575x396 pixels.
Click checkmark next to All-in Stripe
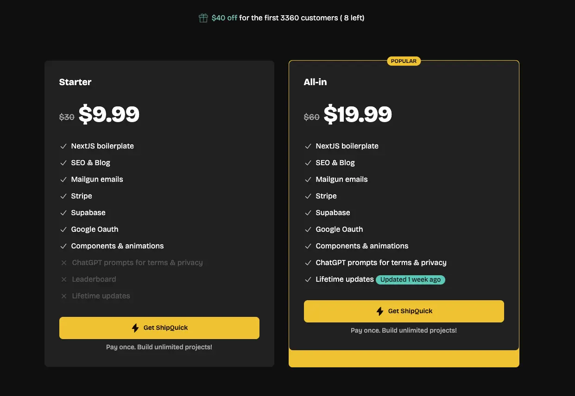pyautogui.click(x=308, y=196)
